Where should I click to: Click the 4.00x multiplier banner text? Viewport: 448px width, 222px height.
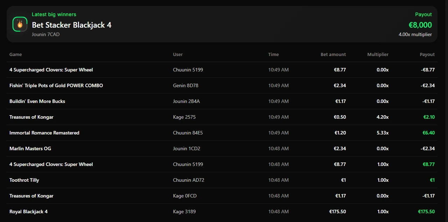[415, 34]
